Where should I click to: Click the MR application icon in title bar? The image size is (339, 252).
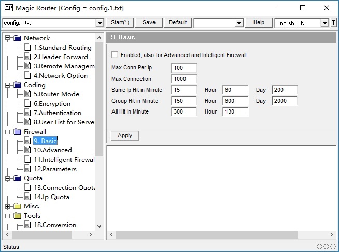point(9,8)
